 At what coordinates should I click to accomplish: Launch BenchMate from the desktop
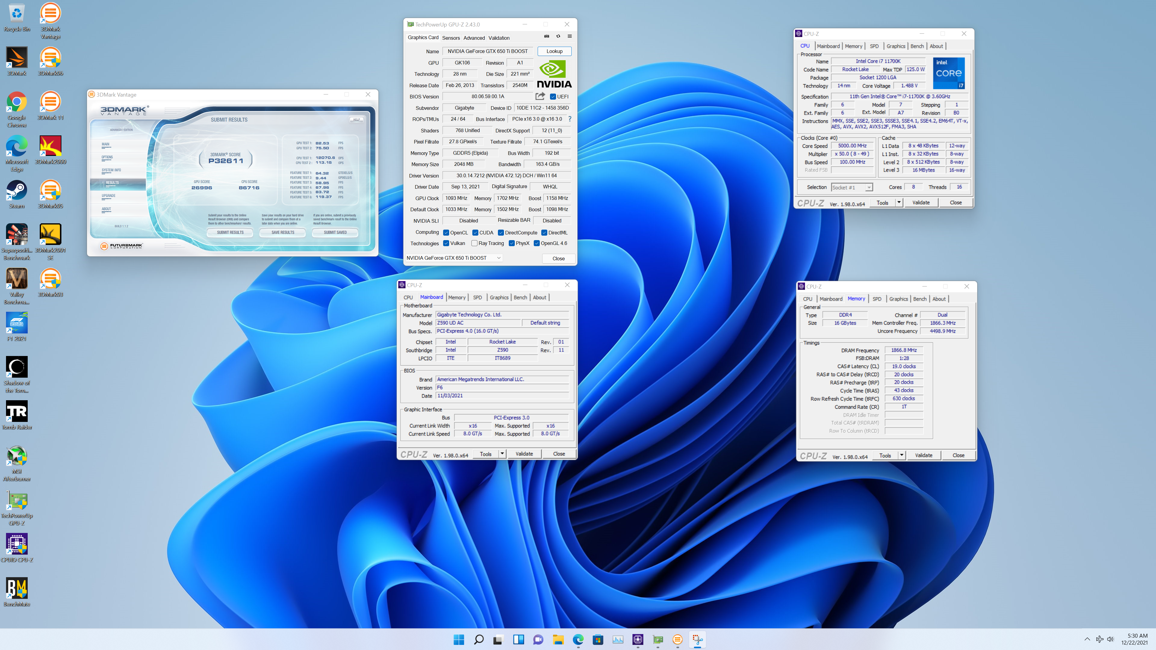point(17,592)
